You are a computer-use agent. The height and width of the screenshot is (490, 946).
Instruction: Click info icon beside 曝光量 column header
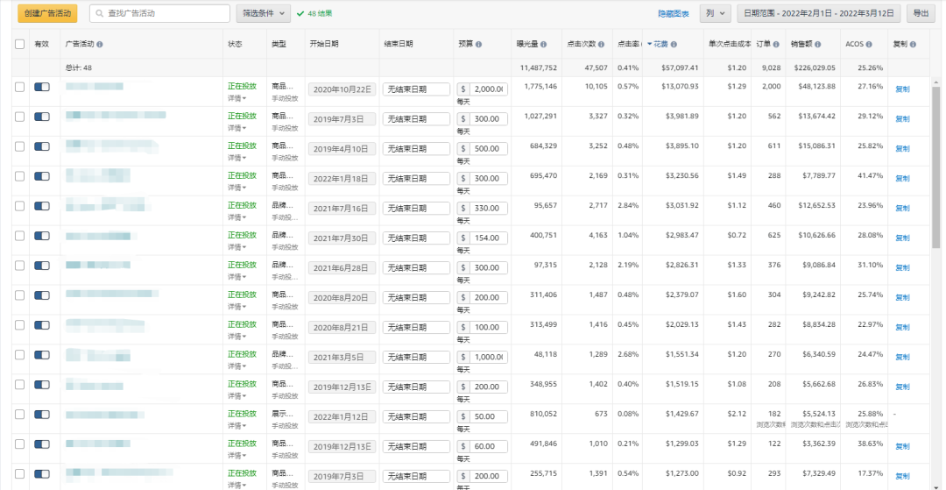(x=544, y=45)
